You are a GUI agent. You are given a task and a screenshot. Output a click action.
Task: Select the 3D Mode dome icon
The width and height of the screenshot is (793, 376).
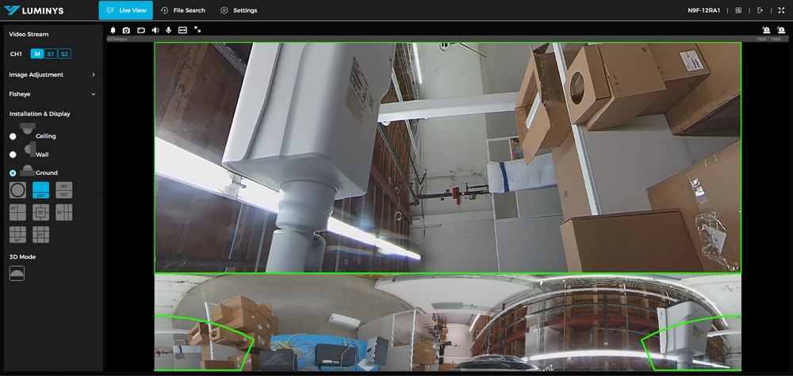click(x=17, y=273)
